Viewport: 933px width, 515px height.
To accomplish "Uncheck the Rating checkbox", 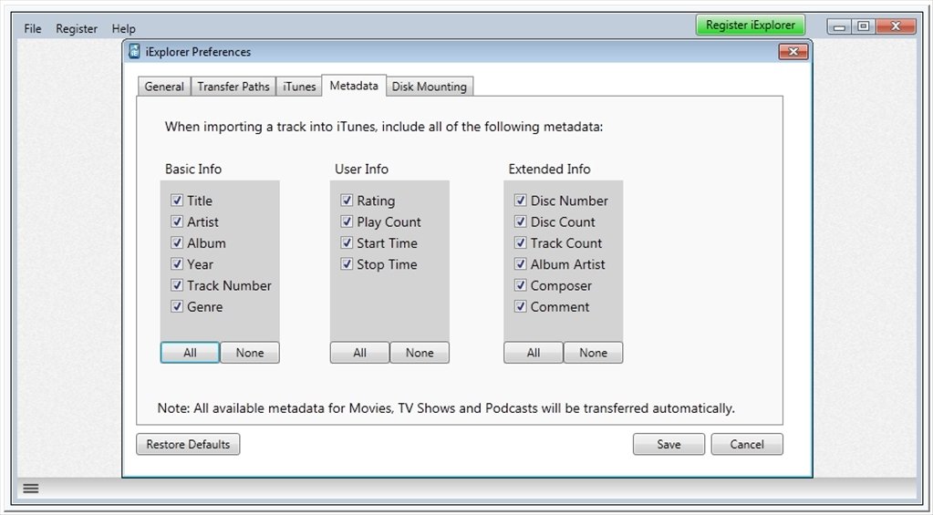I will click(x=347, y=201).
